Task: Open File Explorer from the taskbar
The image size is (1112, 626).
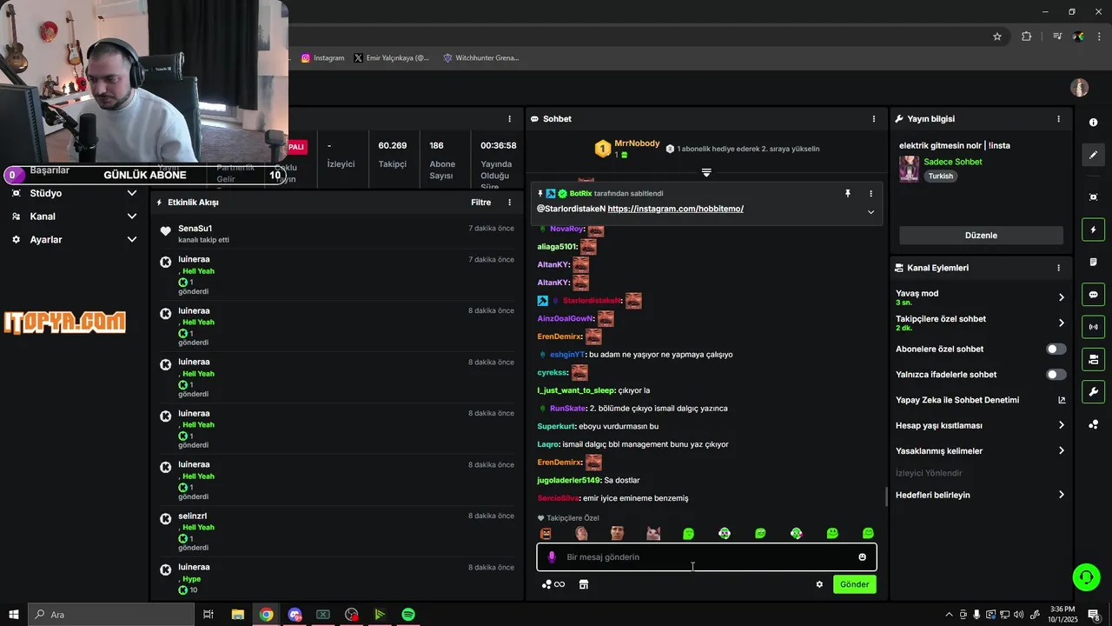Action: [x=237, y=614]
